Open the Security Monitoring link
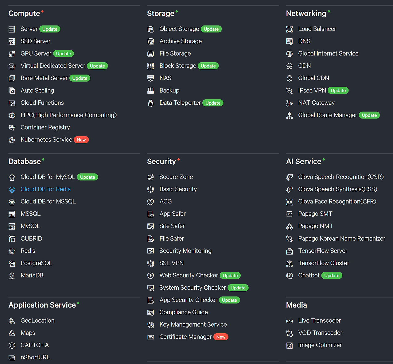The image size is (393, 364). pos(185,251)
